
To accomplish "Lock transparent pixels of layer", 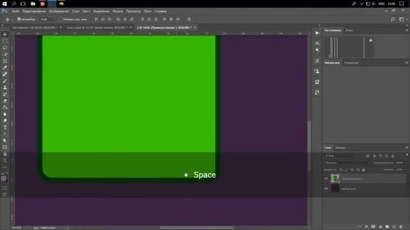I will click(341, 170).
